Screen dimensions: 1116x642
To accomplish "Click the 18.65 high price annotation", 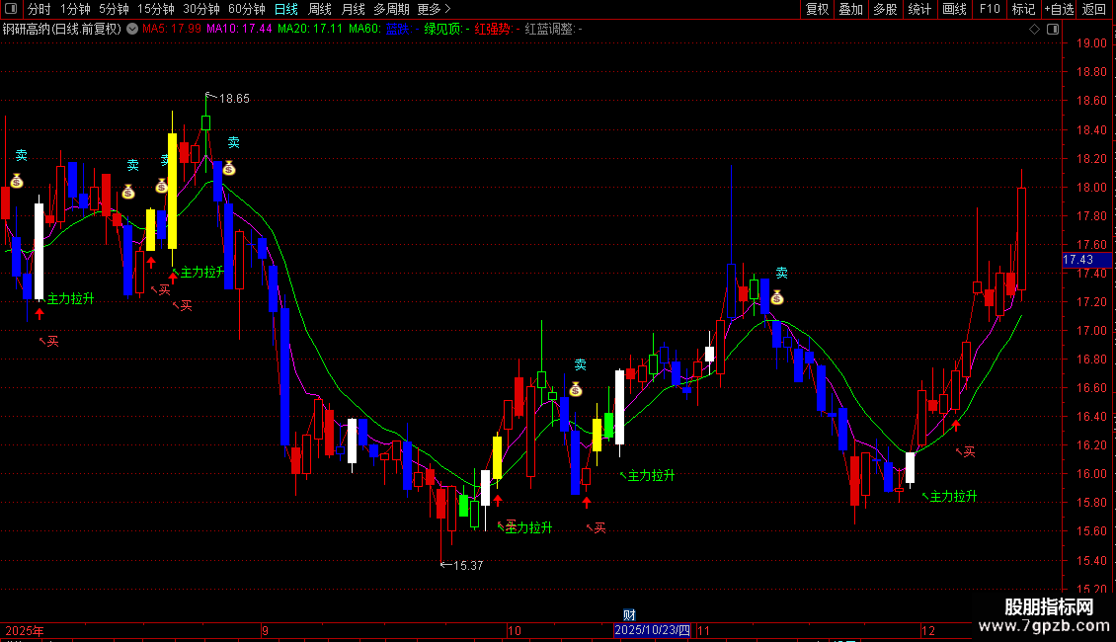I will pyautogui.click(x=228, y=98).
